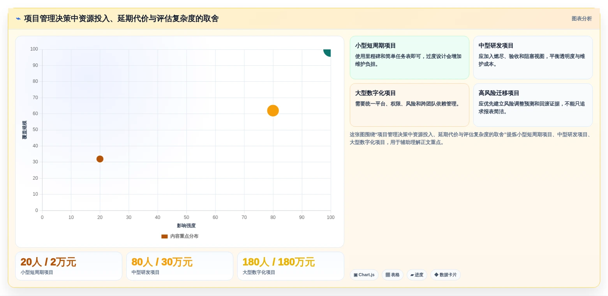Click the 内容重点分布 legend text
The image size is (608, 296).
click(x=184, y=236)
